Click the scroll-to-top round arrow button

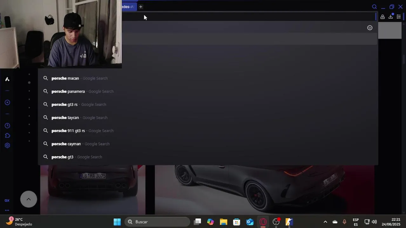pyautogui.click(x=29, y=199)
